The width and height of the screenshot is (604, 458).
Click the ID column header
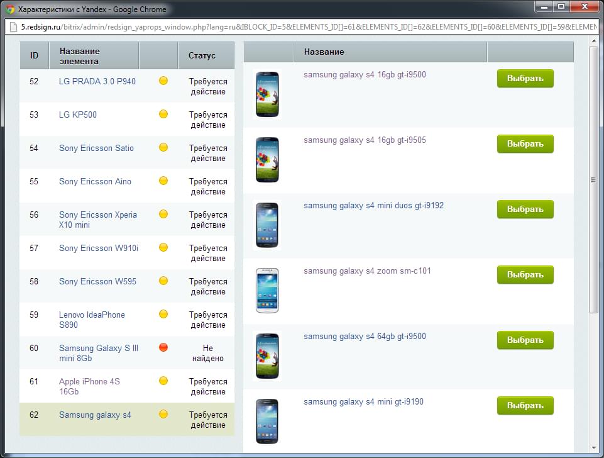coord(35,55)
